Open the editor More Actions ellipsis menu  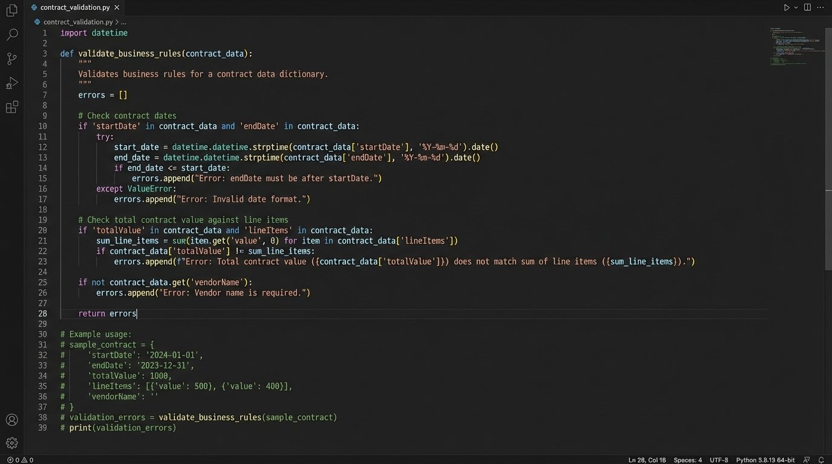[x=820, y=7]
